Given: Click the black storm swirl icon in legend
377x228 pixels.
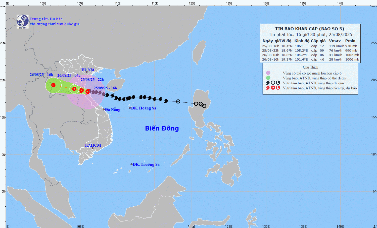Looking at the screenshot, I should [268, 83].
